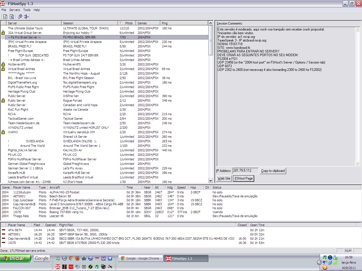Launch Google Chrome from quick launch
This screenshot has height=271, width=362.
(71, 258)
